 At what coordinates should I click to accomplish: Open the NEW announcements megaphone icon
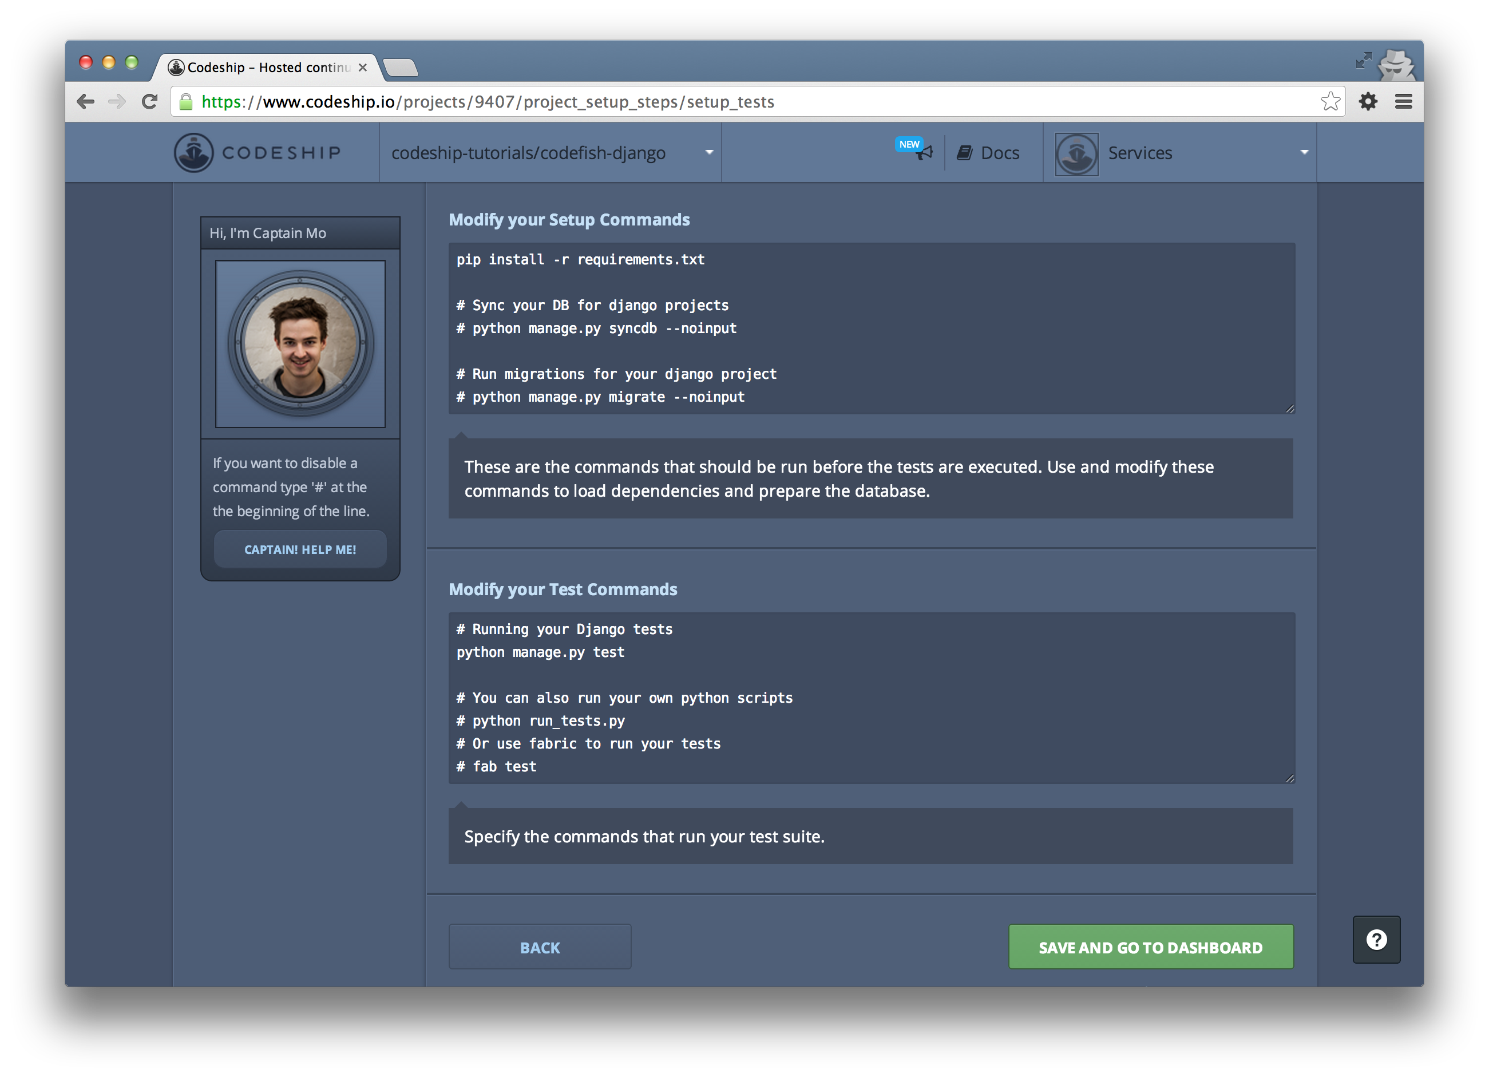point(924,153)
